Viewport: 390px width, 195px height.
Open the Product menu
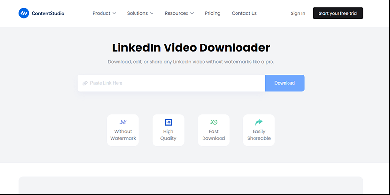104,13
